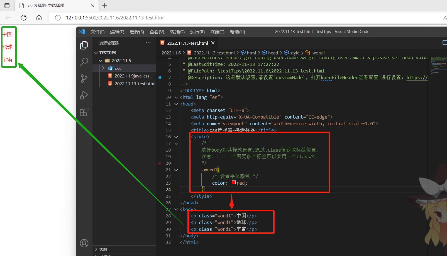Expand the 大纲 outline section
447x256 pixels.
96,249
